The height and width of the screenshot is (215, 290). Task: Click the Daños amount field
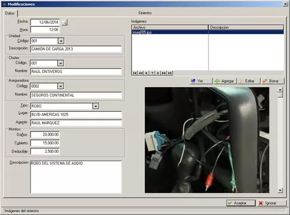[45, 134]
